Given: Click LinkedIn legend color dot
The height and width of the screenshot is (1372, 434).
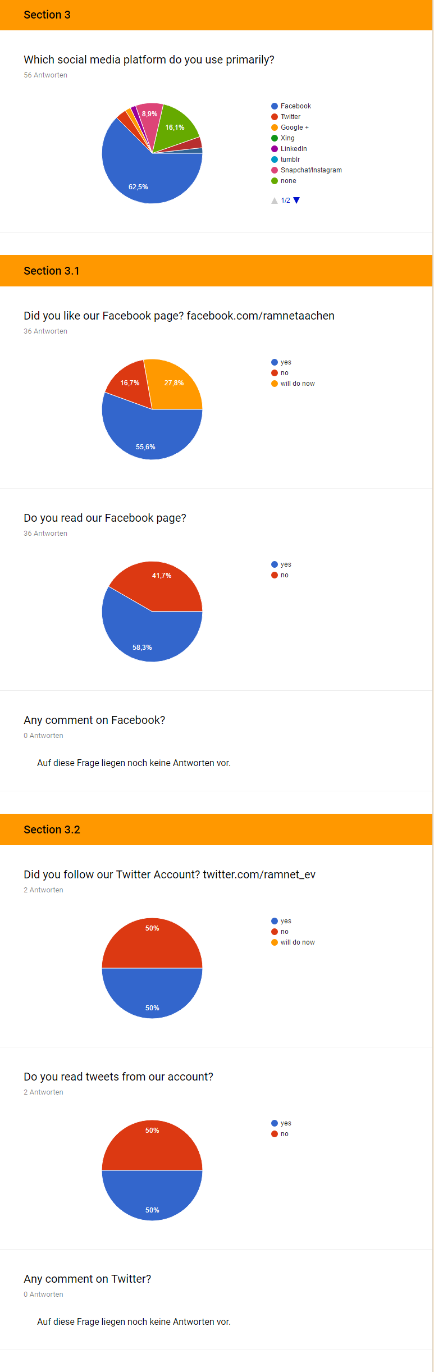Looking at the screenshot, I should (275, 149).
